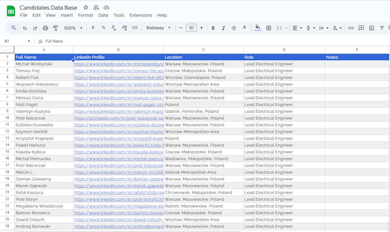Open the Format menu
390x232 pixels.
point(85,15)
